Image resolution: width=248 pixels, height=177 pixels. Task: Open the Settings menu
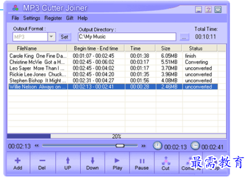click(x=31, y=18)
